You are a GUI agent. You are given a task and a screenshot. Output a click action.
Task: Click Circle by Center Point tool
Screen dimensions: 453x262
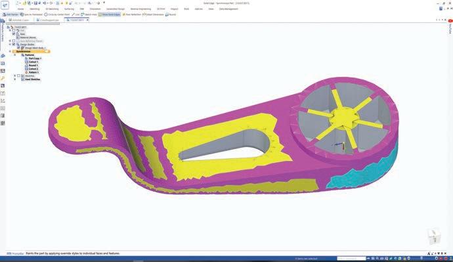[x=57, y=14]
